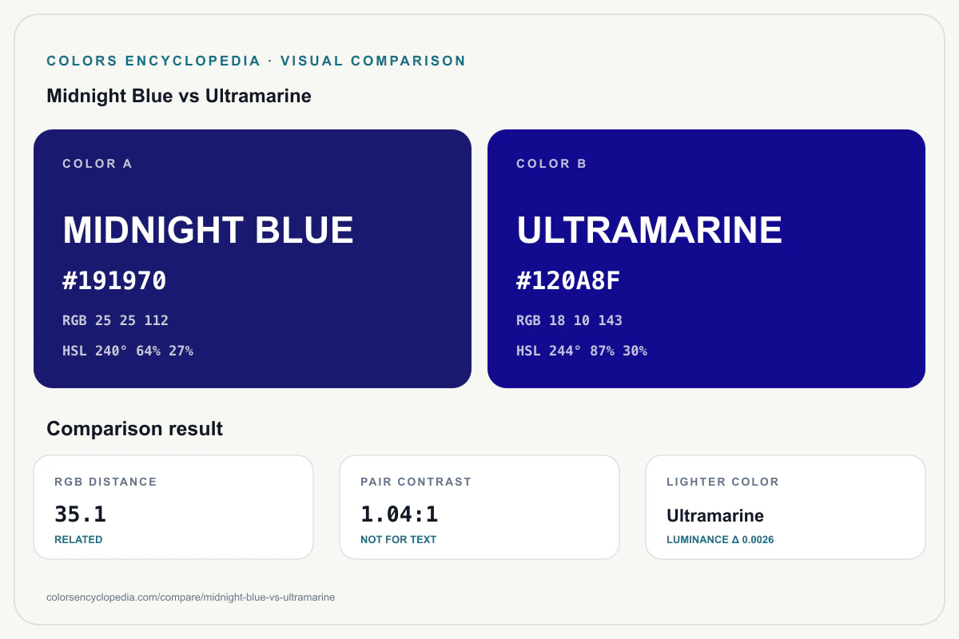Click the MIDNIGHT BLUE color name heading

[208, 230]
